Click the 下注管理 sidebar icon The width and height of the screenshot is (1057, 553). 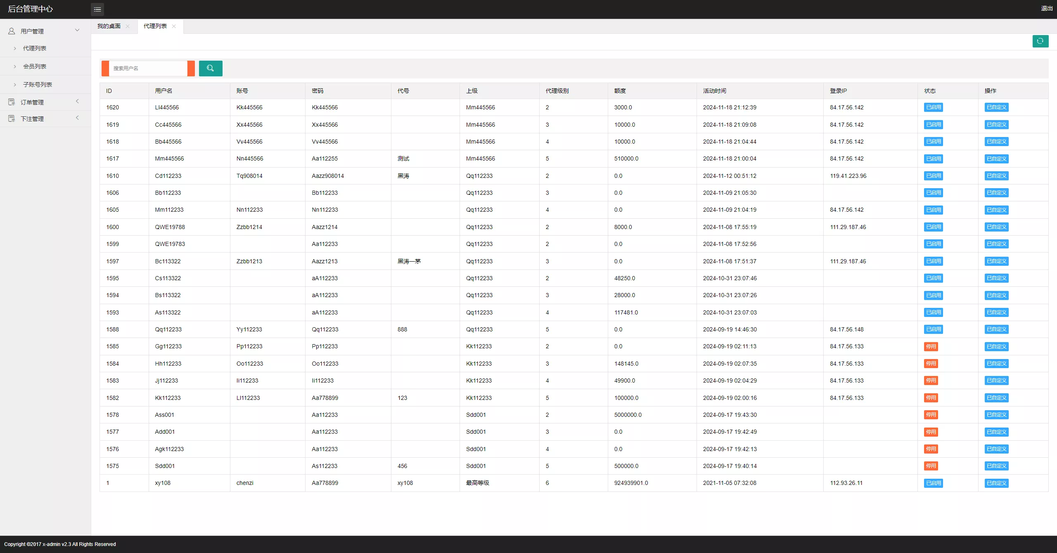coord(12,118)
